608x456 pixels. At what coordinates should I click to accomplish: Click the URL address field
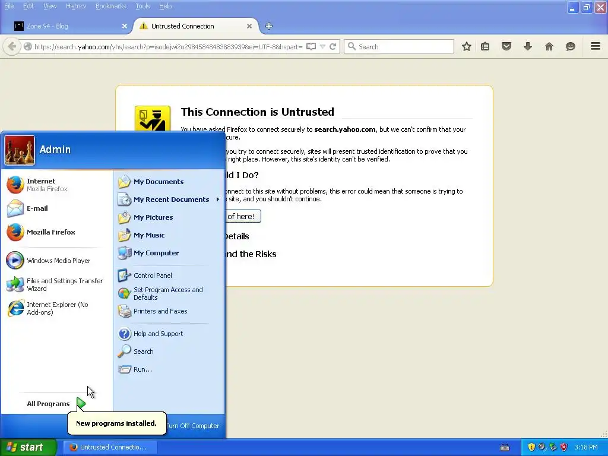tap(168, 47)
